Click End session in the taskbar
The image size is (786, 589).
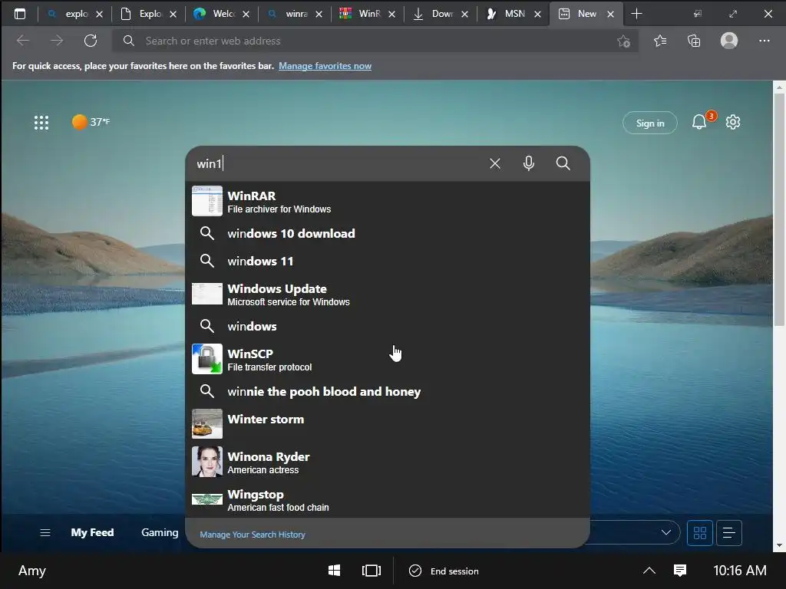pos(444,571)
